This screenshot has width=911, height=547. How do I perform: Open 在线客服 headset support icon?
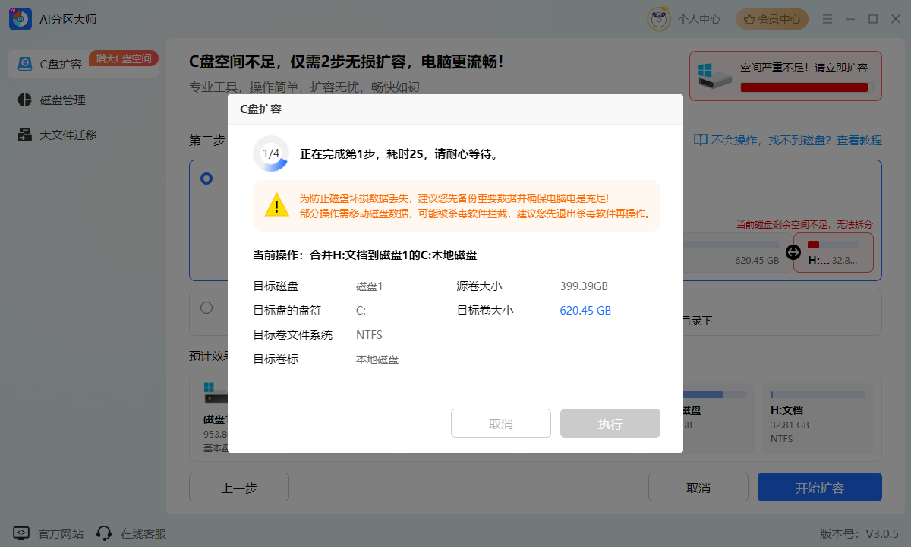coord(106,533)
